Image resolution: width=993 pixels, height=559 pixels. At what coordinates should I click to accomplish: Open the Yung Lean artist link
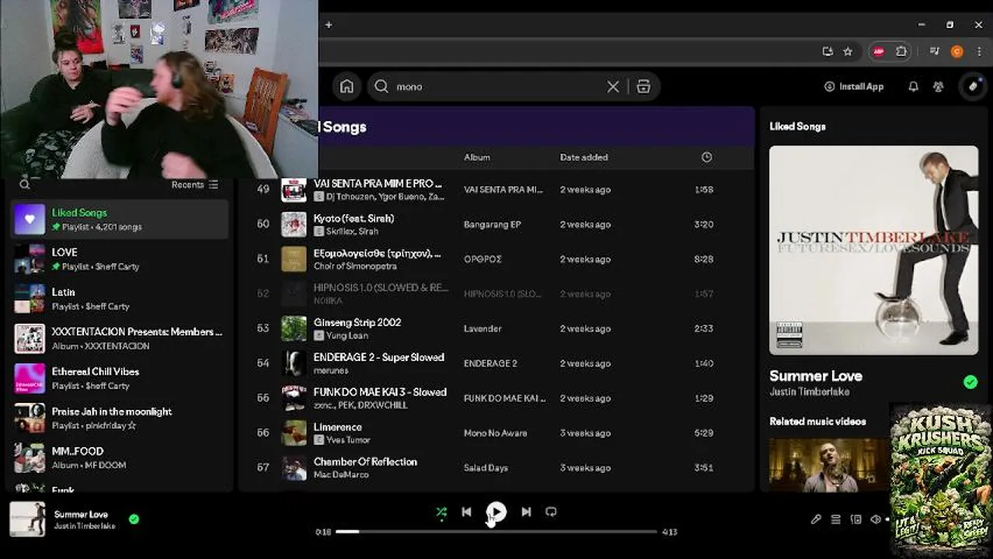click(x=347, y=336)
